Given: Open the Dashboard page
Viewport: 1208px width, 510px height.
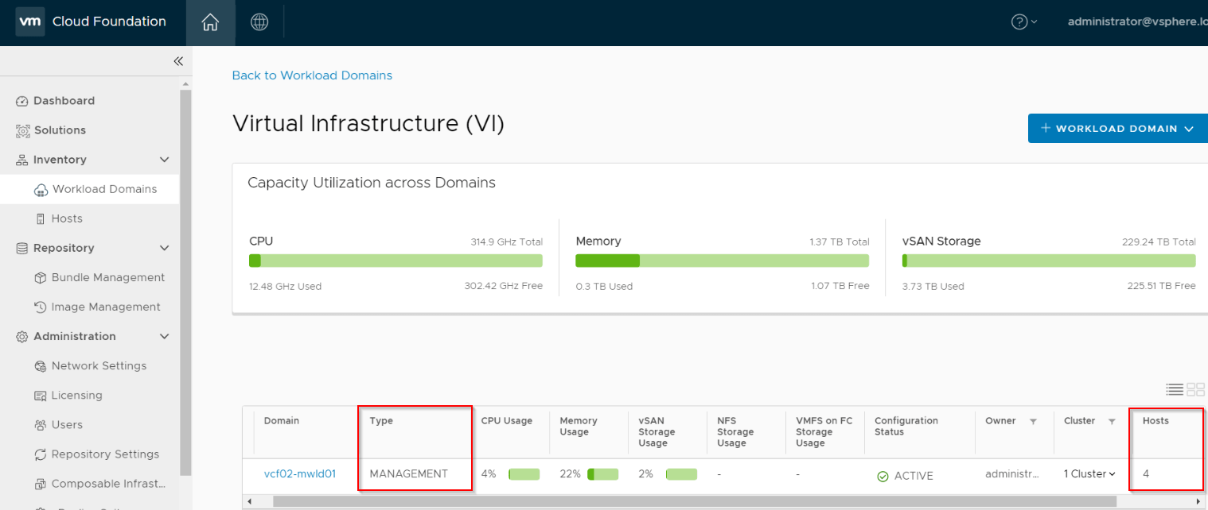Looking at the screenshot, I should [x=64, y=101].
